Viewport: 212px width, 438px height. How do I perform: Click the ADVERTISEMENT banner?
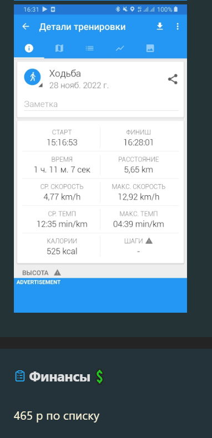tap(100, 296)
